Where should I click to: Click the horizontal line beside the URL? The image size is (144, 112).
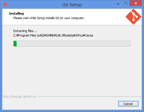tap(90, 97)
